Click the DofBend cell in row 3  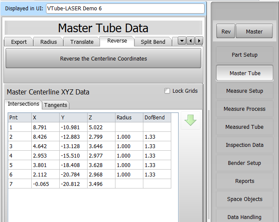[157, 146]
